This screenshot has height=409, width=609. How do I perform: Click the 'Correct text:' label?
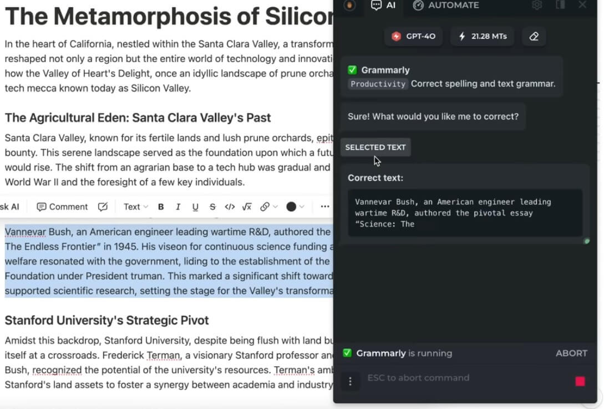coord(375,178)
